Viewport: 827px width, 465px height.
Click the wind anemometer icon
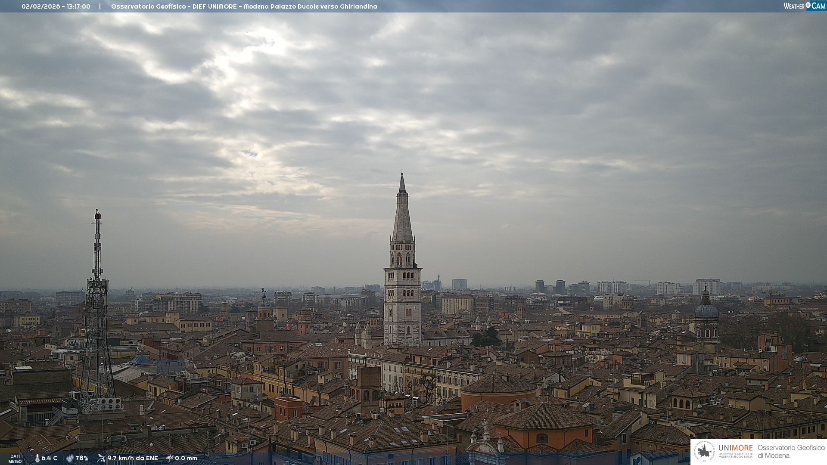click(x=101, y=458)
